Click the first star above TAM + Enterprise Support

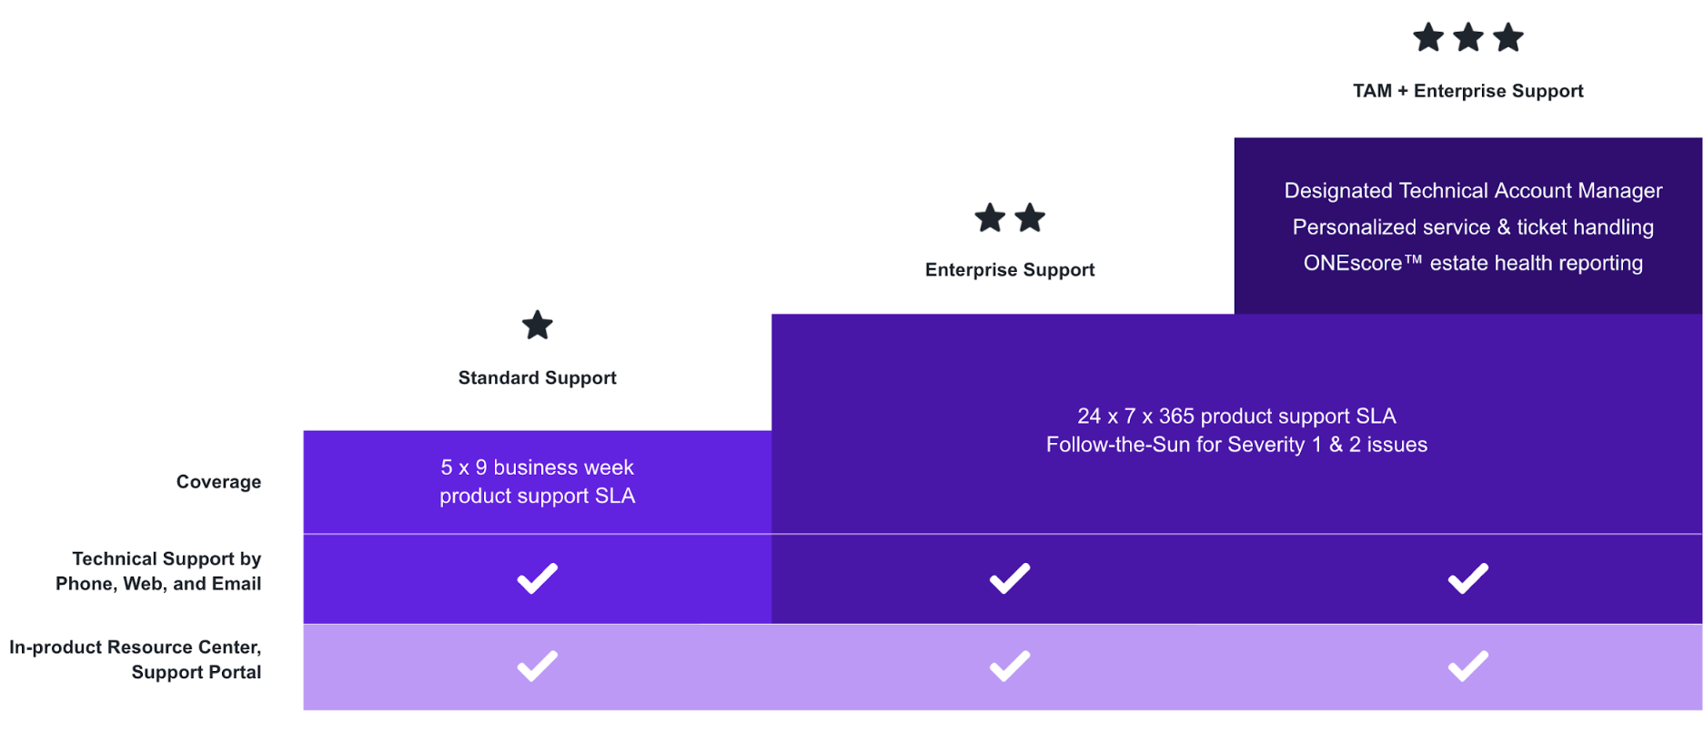coord(1428,38)
